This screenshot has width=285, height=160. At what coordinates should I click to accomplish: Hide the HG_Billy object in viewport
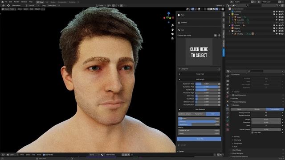tap(280, 34)
